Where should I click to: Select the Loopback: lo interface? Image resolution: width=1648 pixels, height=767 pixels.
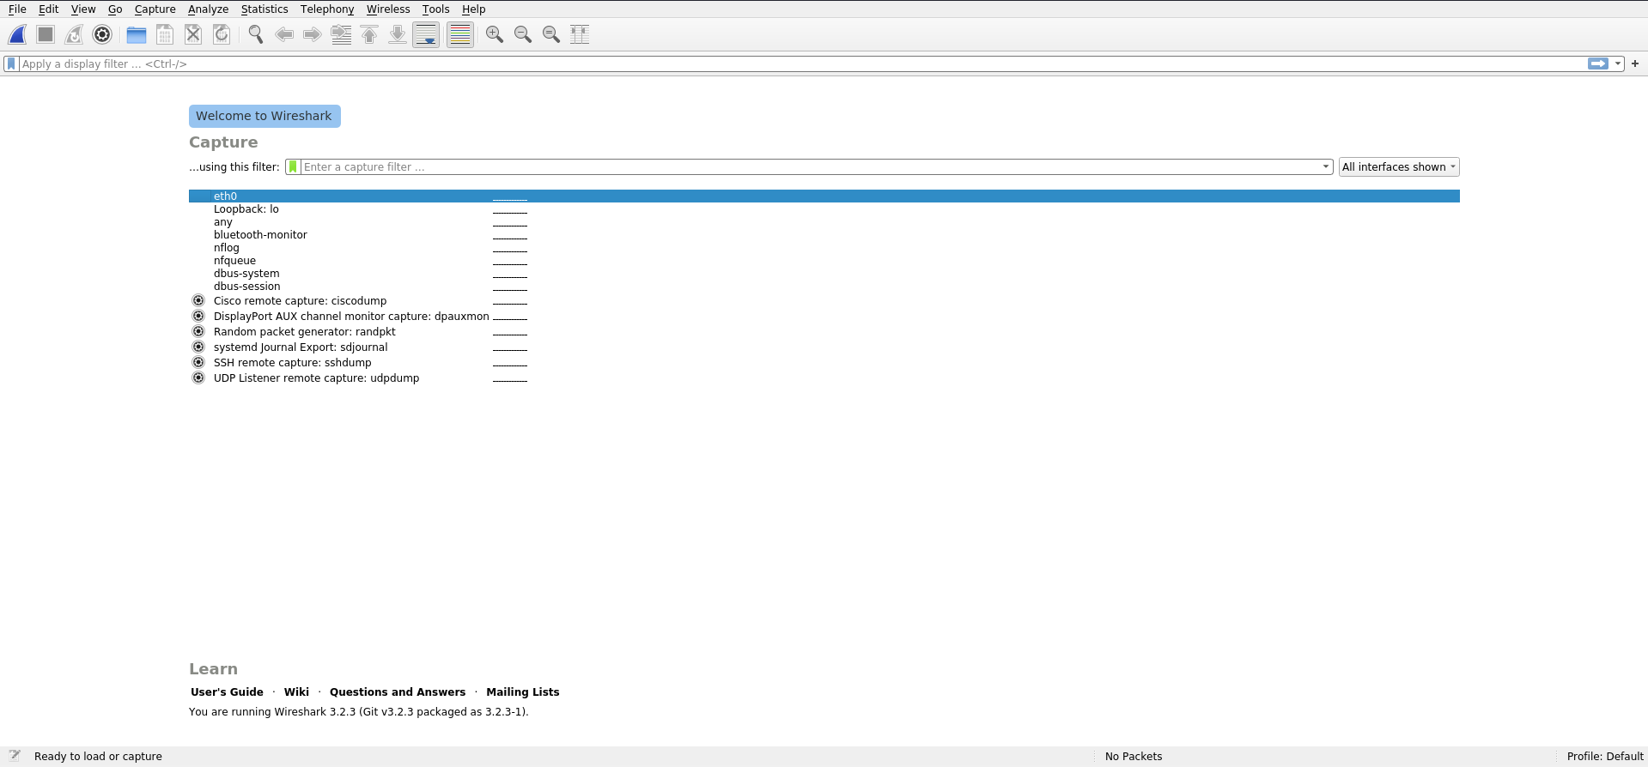[x=824, y=209]
